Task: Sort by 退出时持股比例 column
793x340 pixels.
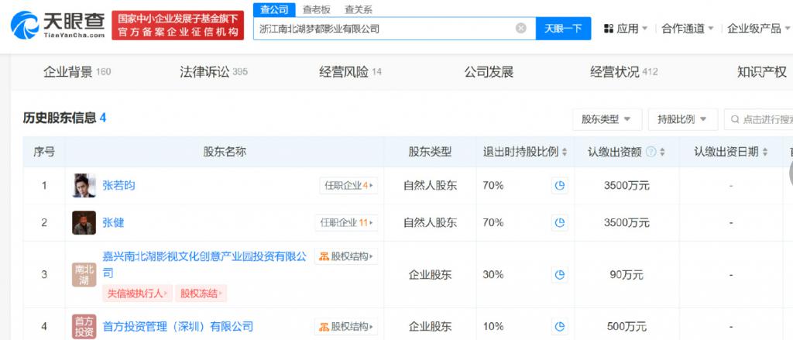Action: click(525, 152)
